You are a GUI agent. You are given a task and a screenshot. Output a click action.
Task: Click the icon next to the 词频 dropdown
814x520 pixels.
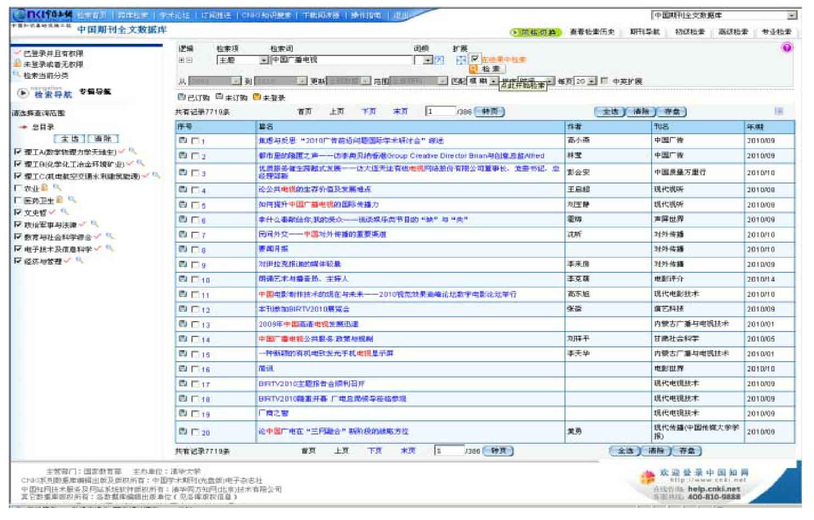[x=439, y=60]
